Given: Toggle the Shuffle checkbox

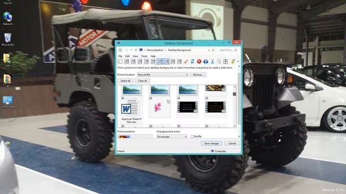Looking at the screenshot, I should click(x=192, y=136).
